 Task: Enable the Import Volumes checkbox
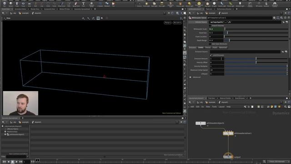click(210, 26)
